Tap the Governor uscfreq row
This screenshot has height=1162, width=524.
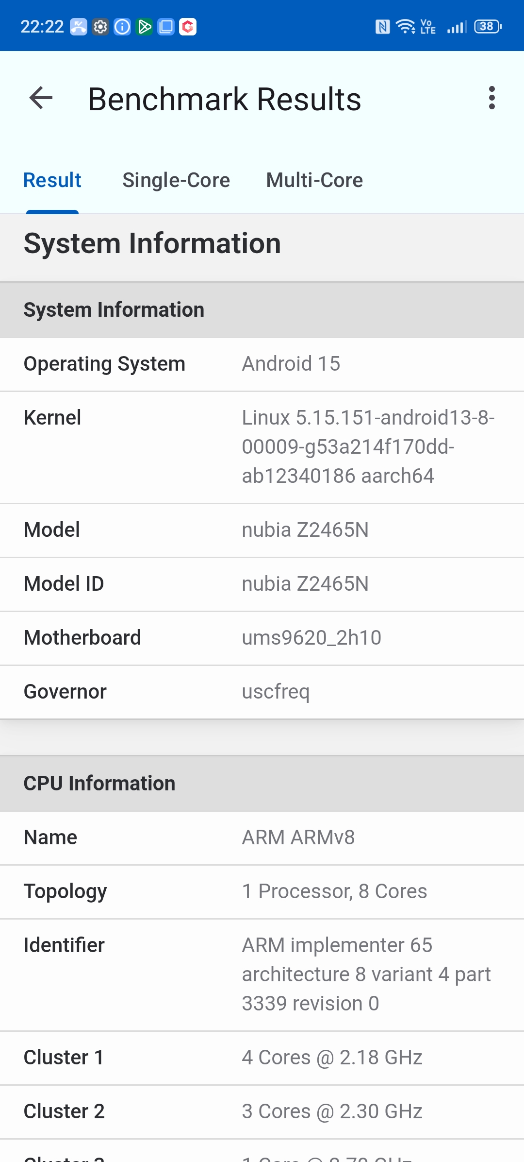click(262, 692)
